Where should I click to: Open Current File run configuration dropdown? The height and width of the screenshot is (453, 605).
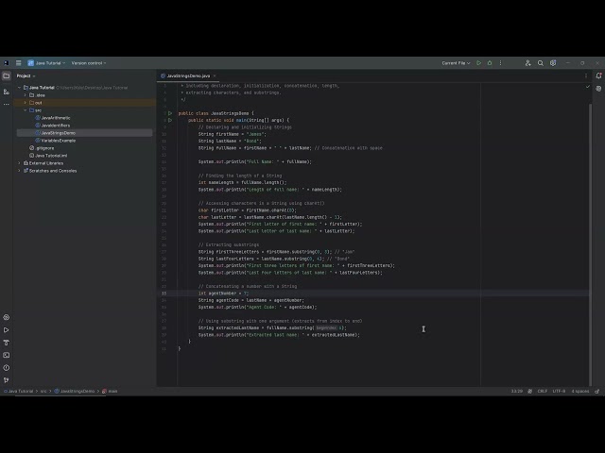[456, 63]
